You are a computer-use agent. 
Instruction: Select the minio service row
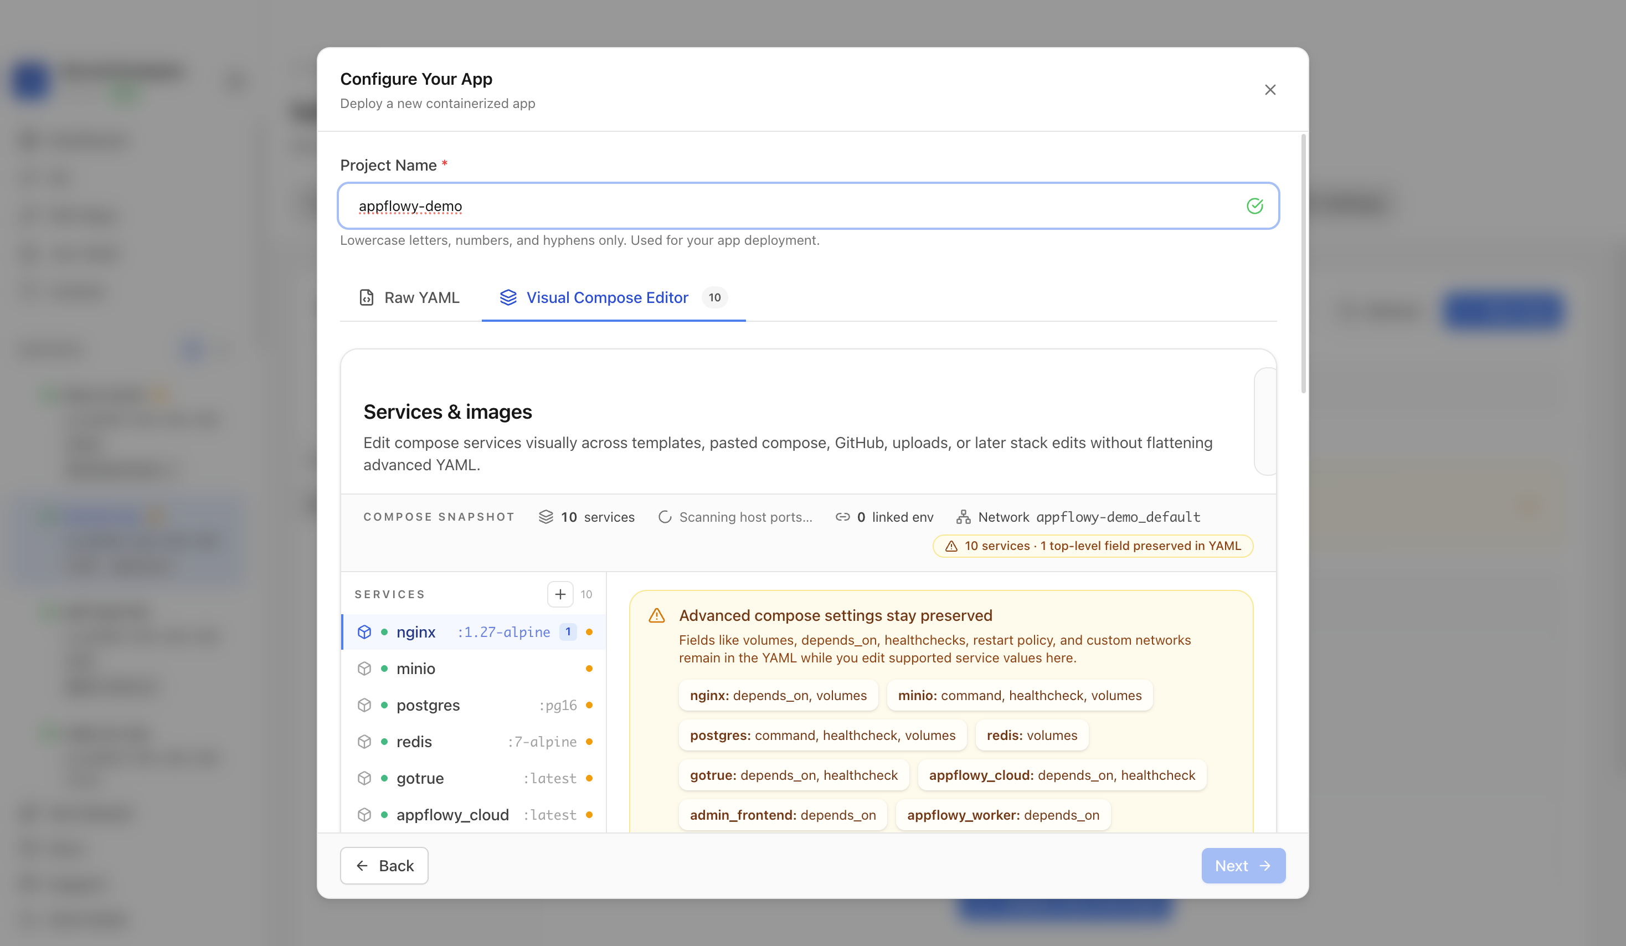tap(474, 669)
